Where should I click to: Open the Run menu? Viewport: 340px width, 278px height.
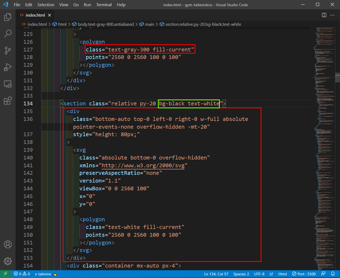(x=87, y=5)
